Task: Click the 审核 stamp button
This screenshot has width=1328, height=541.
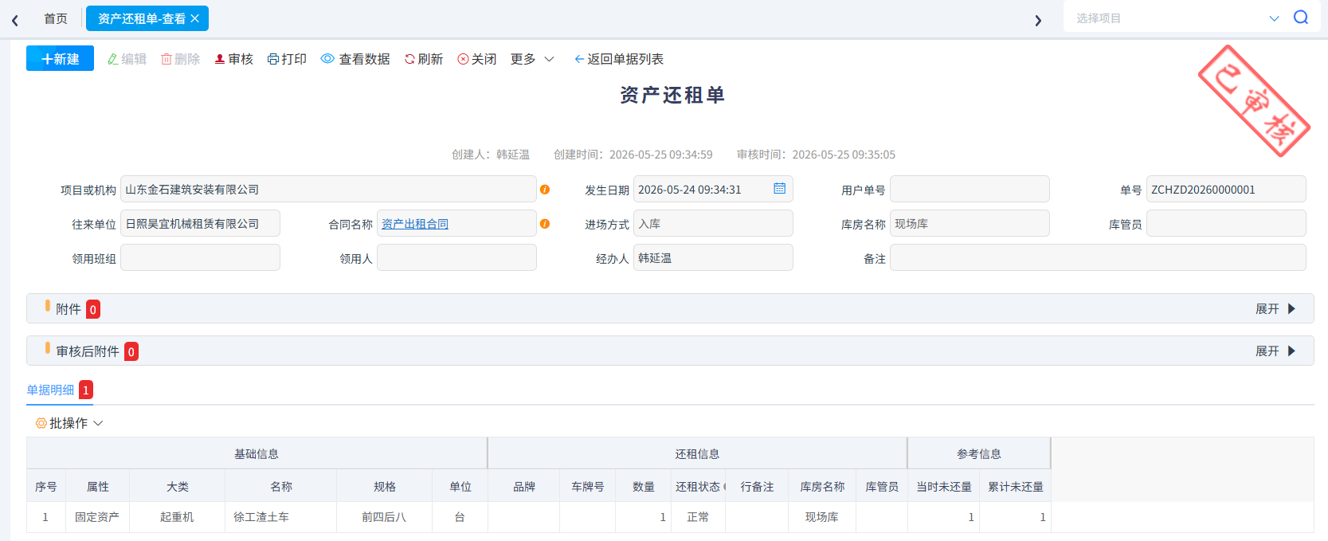Action: [233, 59]
